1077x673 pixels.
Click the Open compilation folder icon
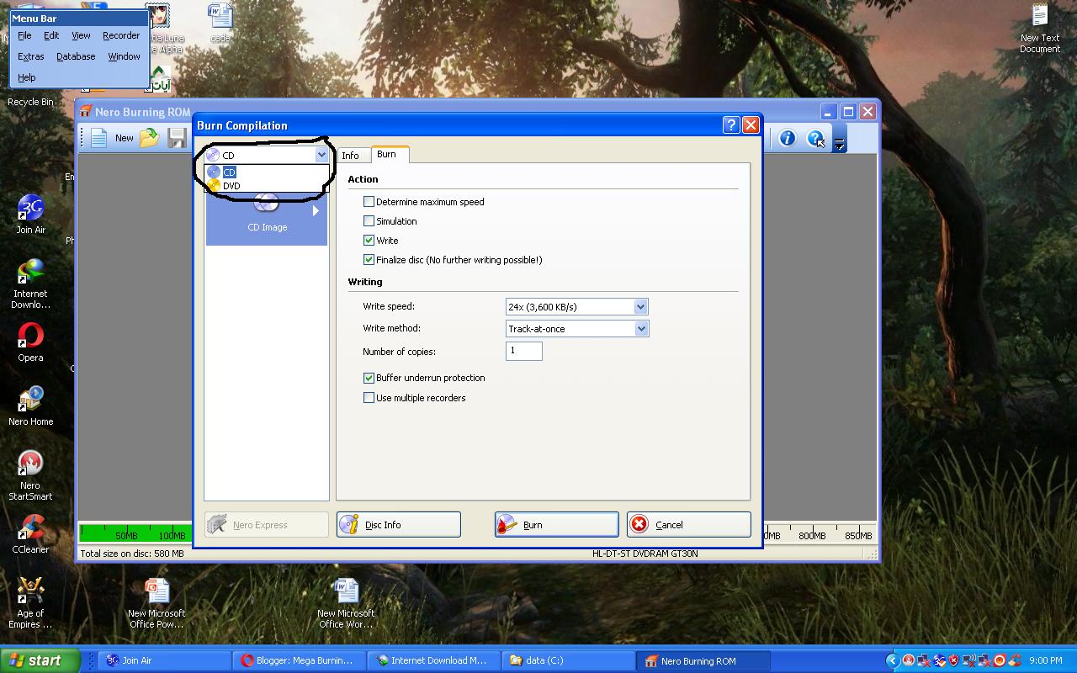(150, 138)
